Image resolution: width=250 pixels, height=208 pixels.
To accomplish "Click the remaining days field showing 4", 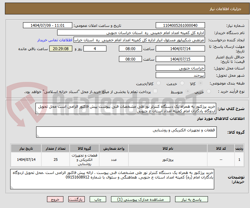I will 95,49.
